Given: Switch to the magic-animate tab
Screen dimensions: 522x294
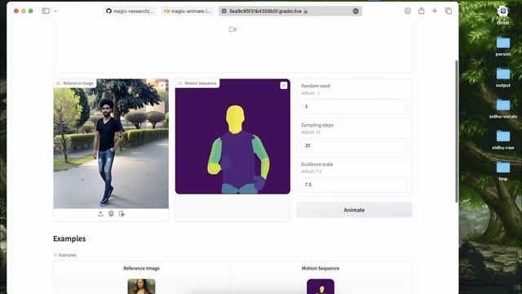Looking at the screenshot, I should (188, 11).
